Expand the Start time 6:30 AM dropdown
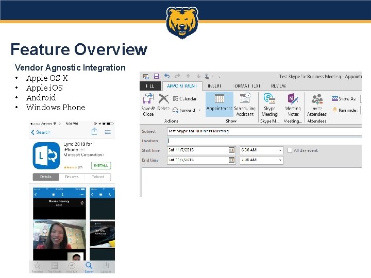Viewport: 371px width, 278px height. 280,150
